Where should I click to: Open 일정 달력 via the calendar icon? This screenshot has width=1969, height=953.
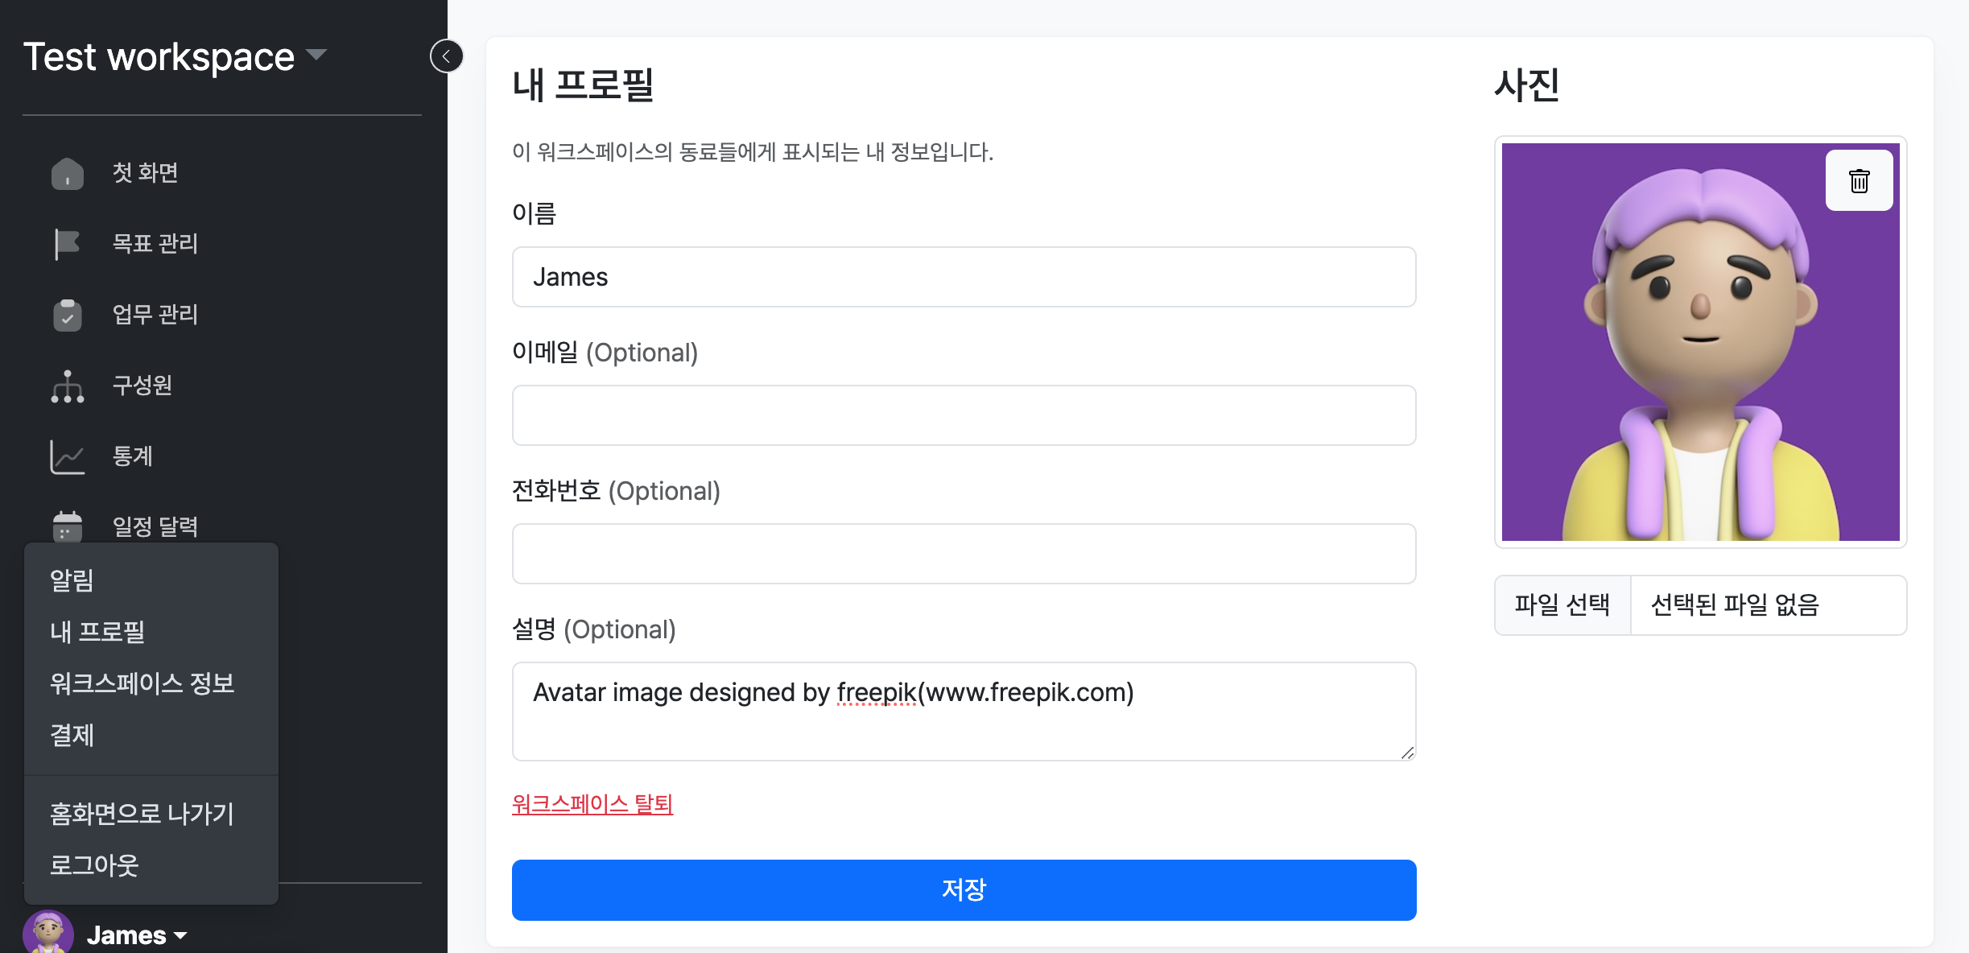[x=68, y=526]
